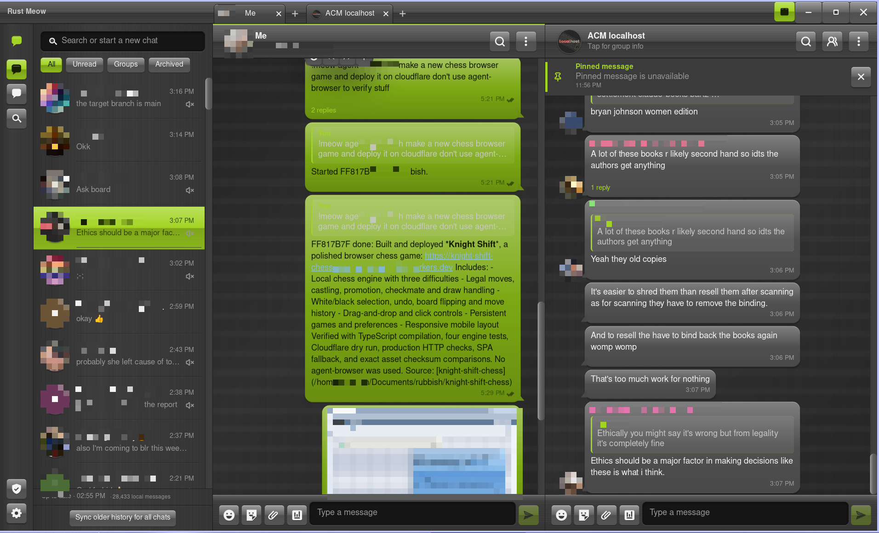Open chat 'Ethics should be a major fac…'
The width and height of the screenshot is (879, 533).
pos(119,227)
